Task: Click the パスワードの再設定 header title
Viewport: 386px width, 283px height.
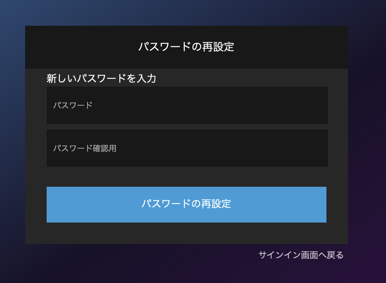Action: coord(187,47)
